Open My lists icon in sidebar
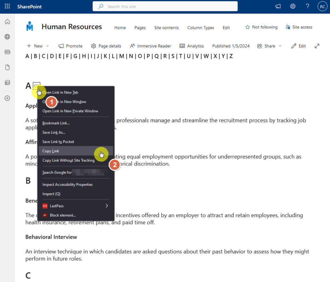 [7, 83]
